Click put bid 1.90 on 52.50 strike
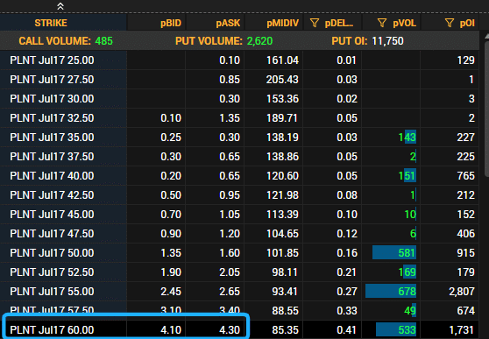This screenshot has height=339, width=489. click(171, 272)
